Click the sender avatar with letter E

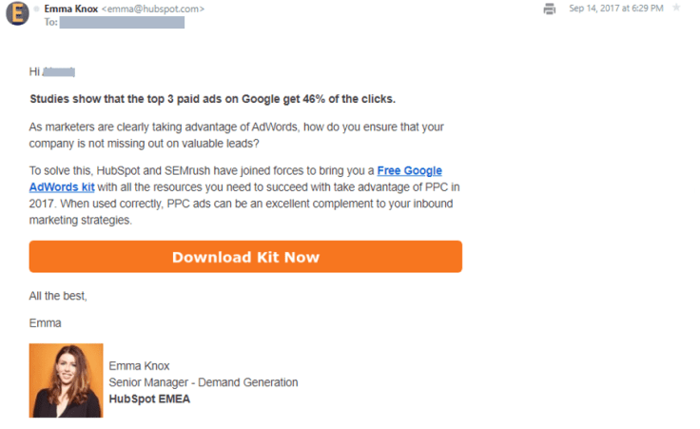17,13
